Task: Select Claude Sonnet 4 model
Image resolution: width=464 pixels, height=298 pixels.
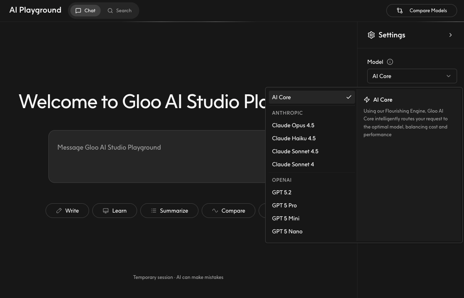Action: [312, 165]
